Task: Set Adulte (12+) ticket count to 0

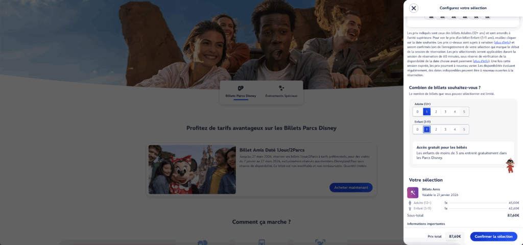Action: (417, 112)
